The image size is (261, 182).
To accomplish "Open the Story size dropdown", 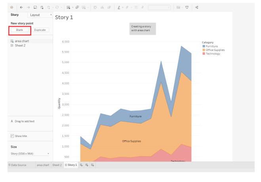I will pos(30,154).
